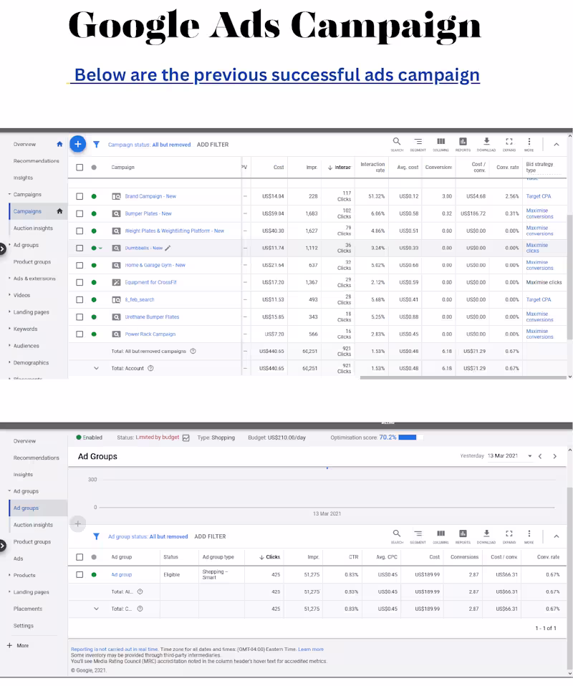Open Placements in the lower sidebar
The width and height of the screenshot is (573, 686).
[x=28, y=609]
